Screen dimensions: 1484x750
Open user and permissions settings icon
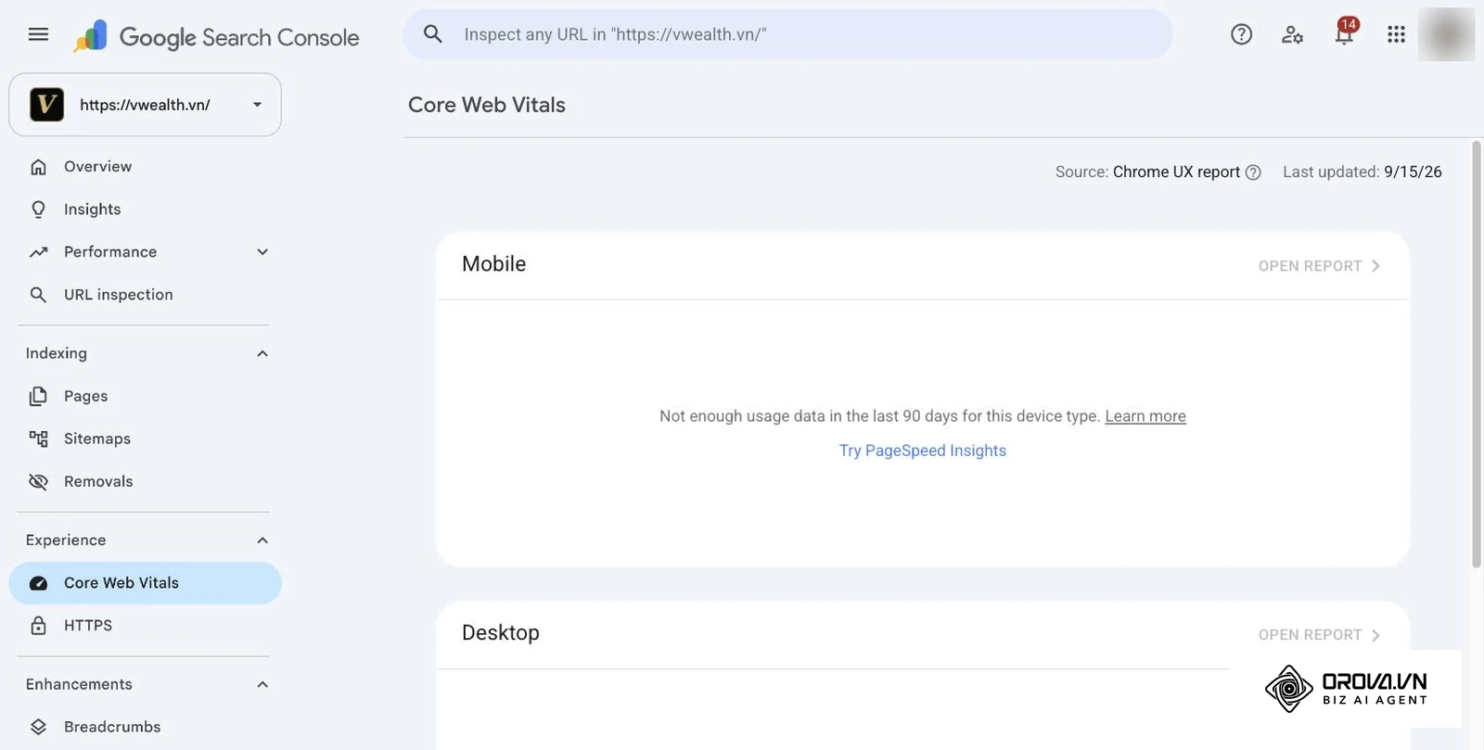click(1292, 35)
